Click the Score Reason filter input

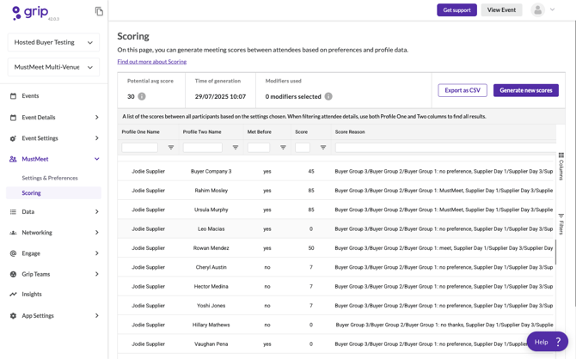445,148
